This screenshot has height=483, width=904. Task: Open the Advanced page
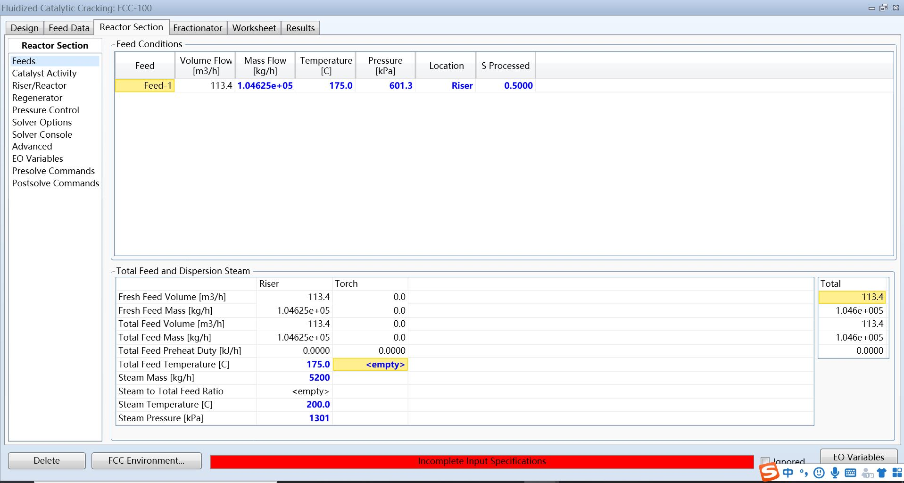(32, 146)
